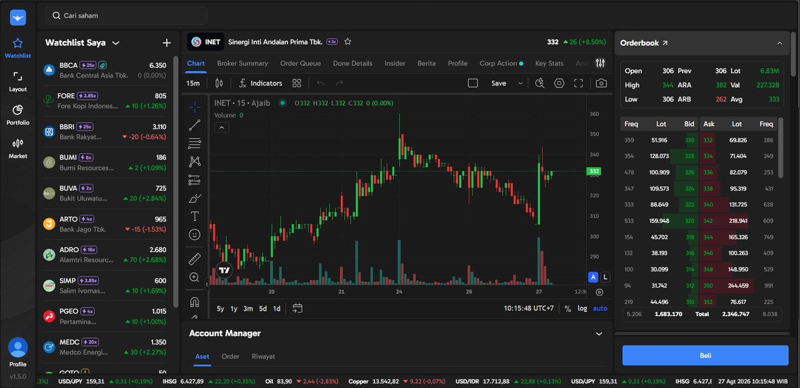This screenshot has width=800, height=388.
Task: Open Orderbook in new window arrow
Action: pos(665,43)
